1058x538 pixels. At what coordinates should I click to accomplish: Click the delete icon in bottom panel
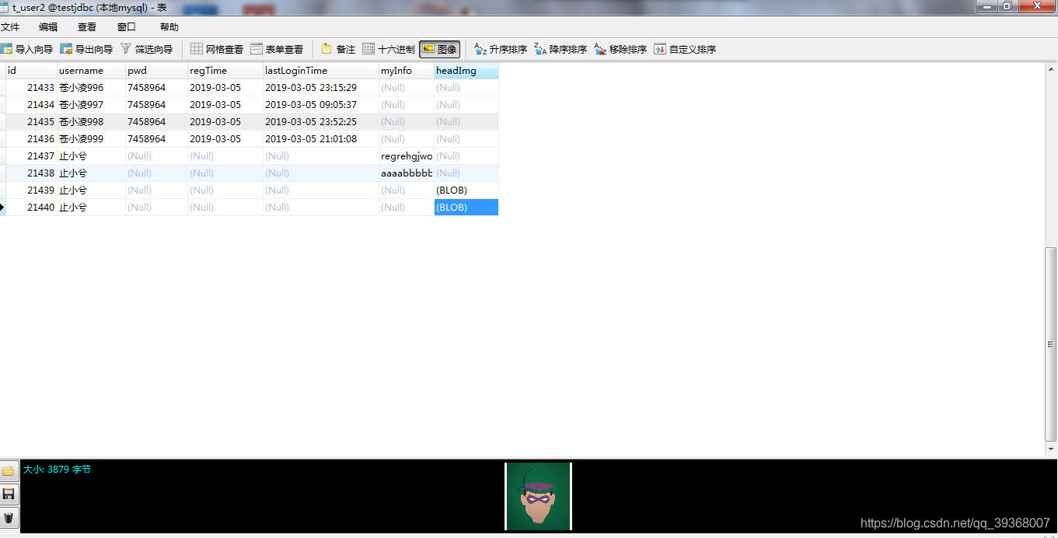coord(9,518)
